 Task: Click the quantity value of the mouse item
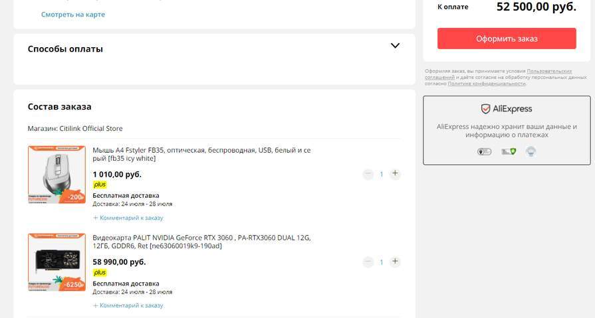[382, 175]
